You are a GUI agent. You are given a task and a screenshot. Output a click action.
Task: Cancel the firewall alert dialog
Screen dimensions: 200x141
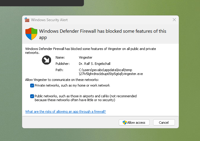click(x=164, y=123)
